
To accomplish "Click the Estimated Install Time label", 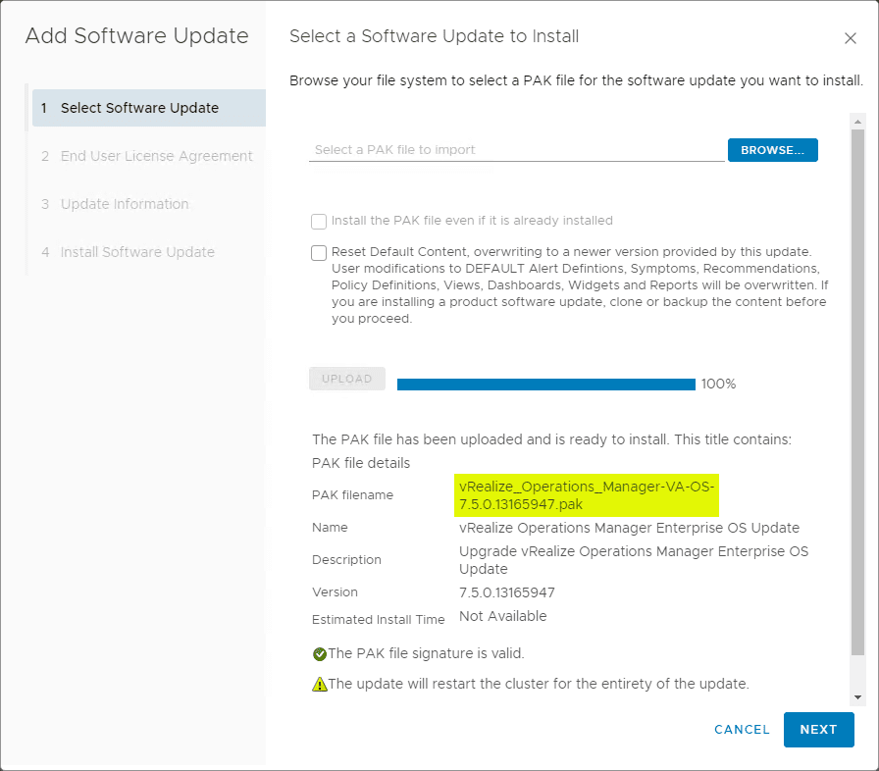I will pos(379,620).
